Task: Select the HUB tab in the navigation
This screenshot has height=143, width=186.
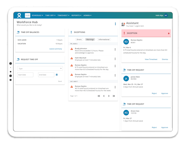Action: (x=28, y=16)
